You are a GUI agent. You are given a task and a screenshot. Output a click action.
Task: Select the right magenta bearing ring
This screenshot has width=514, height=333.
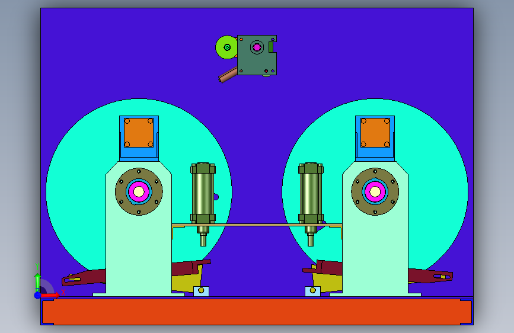tap(368, 192)
